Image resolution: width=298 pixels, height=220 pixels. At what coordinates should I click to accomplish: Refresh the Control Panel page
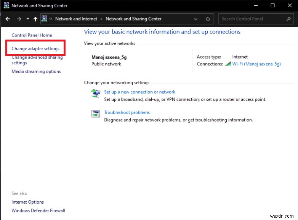coord(208,19)
